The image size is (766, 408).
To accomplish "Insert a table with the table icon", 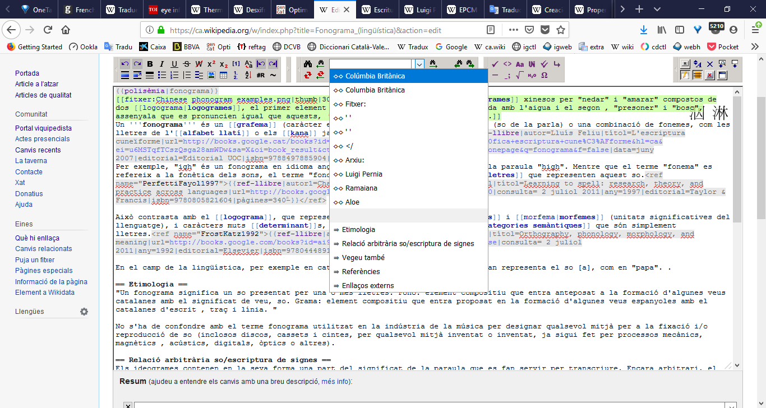I will (223, 75).
